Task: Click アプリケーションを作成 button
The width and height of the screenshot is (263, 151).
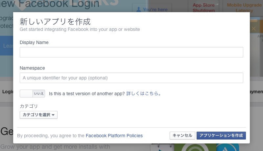Action: click(x=221, y=136)
